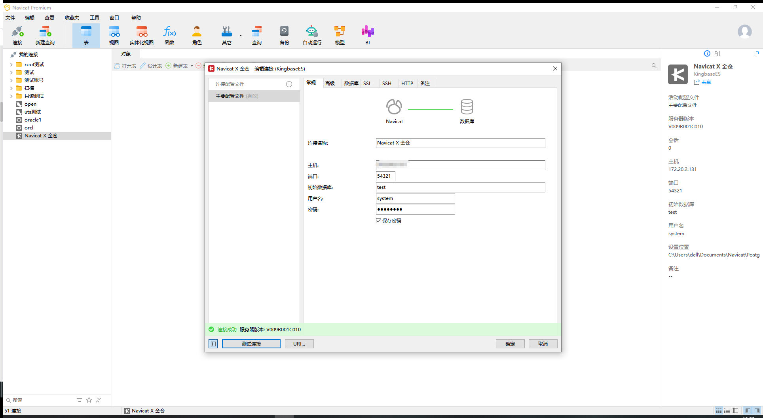
Task: Click the sidebar 搜索 search field
Action: click(40, 400)
